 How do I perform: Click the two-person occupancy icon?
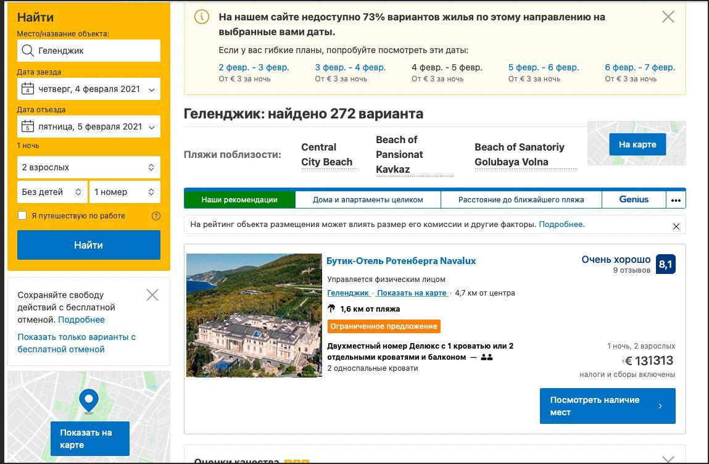coord(486,357)
